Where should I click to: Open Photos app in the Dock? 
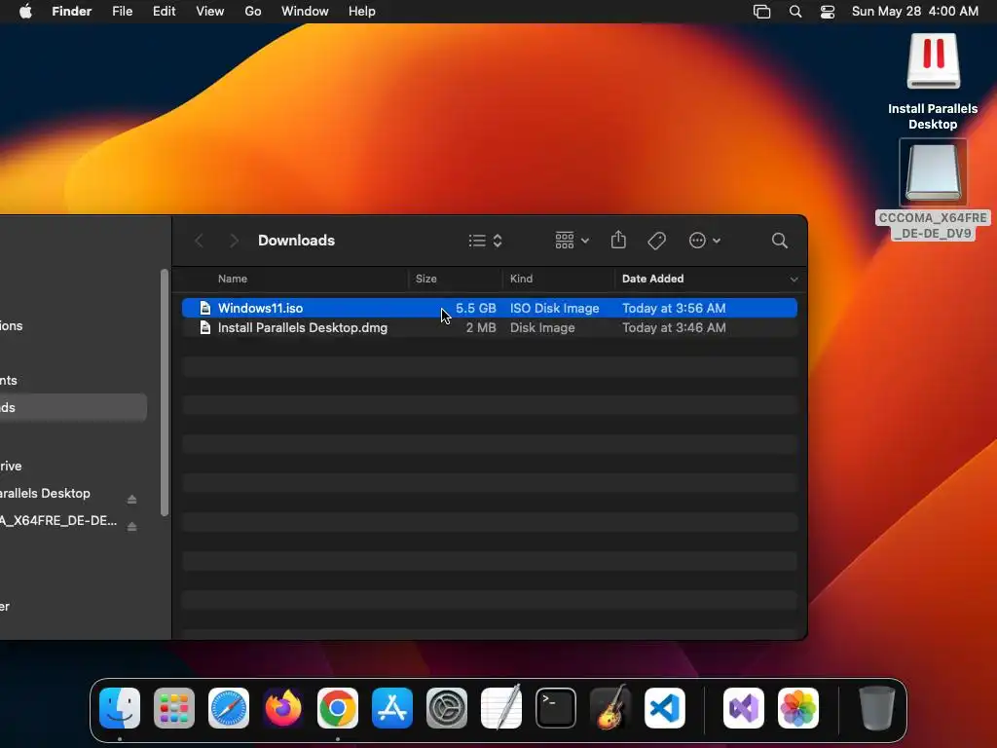798,708
